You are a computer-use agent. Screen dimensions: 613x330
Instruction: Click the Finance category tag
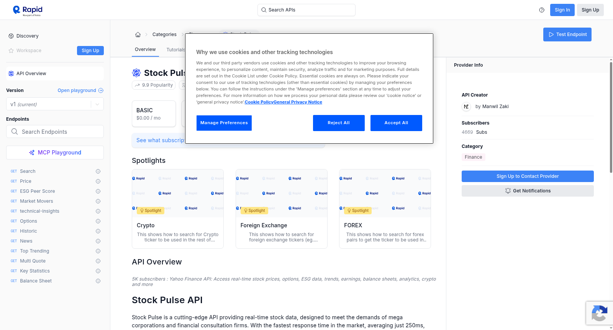(474, 157)
